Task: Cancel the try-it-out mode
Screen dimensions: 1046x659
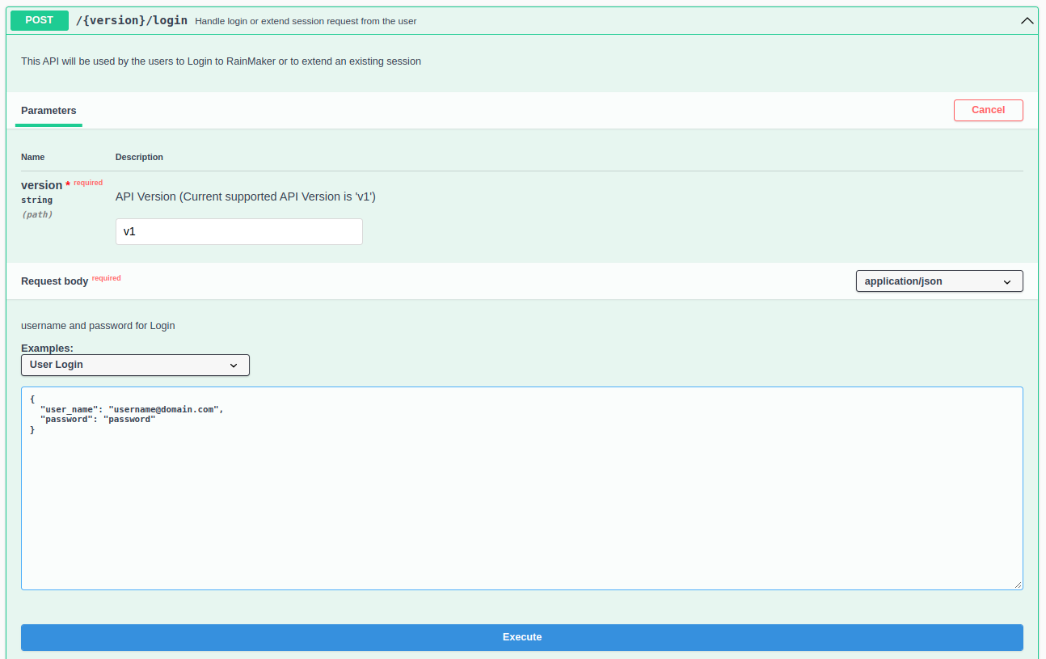Action: pyautogui.click(x=988, y=110)
